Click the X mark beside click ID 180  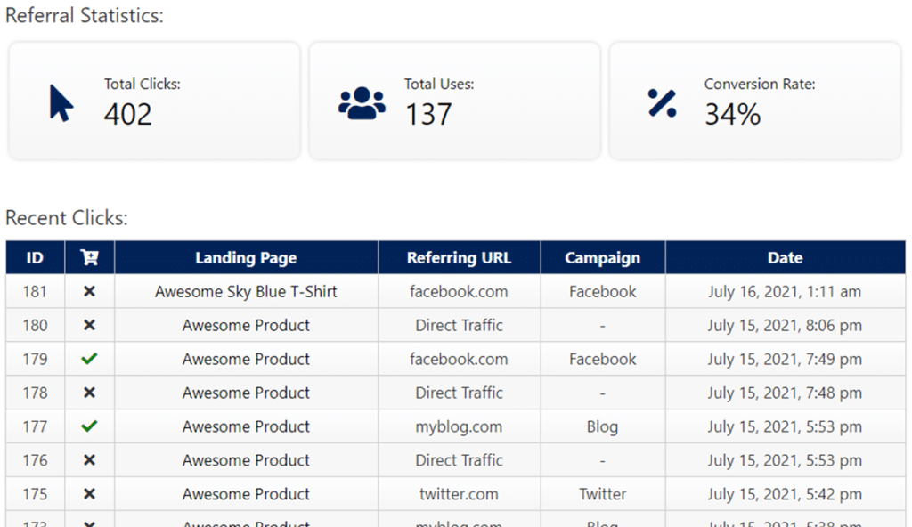click(x=89, y=325)
